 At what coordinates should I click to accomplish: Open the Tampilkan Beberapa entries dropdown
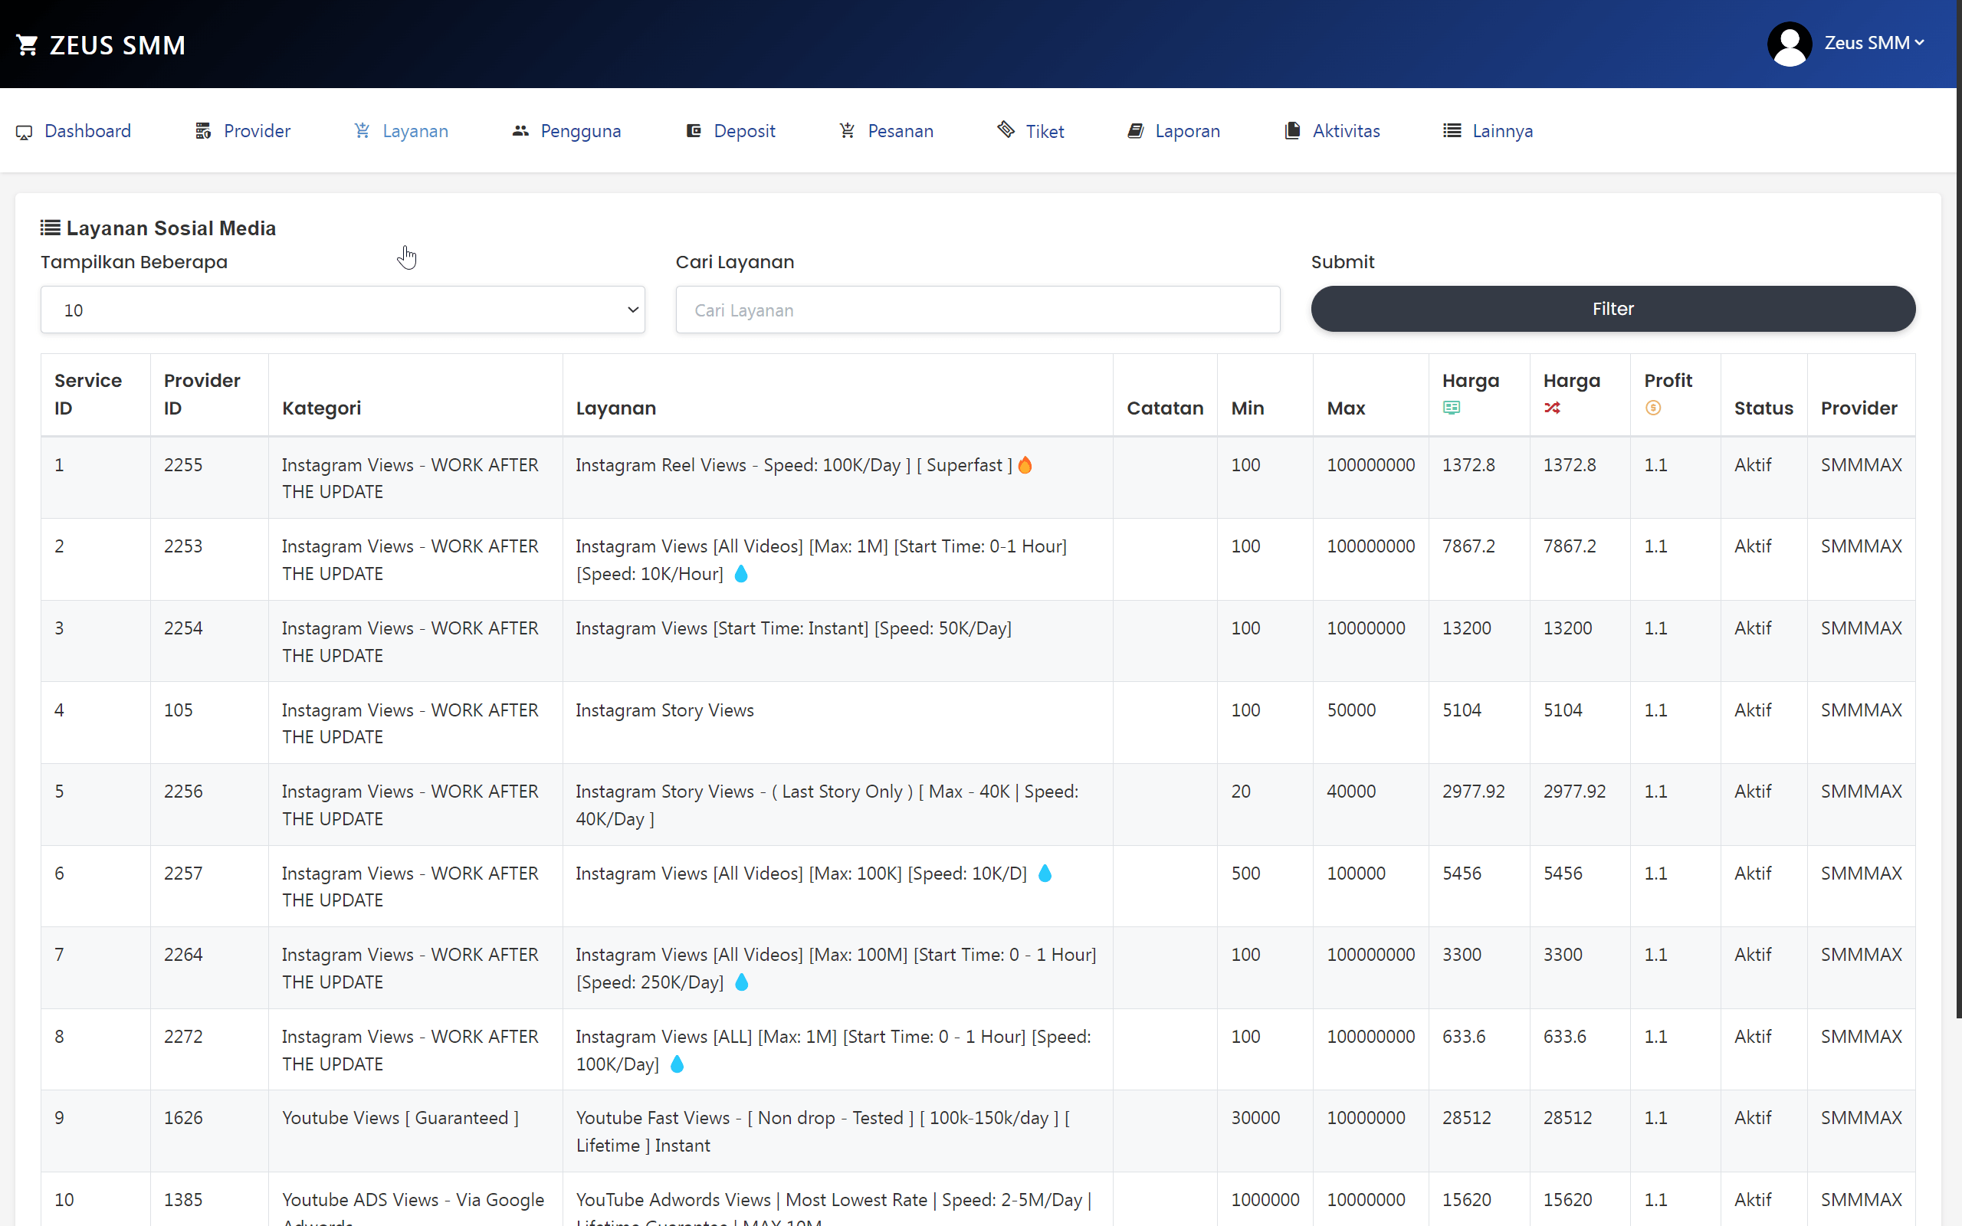click(342, 309)
